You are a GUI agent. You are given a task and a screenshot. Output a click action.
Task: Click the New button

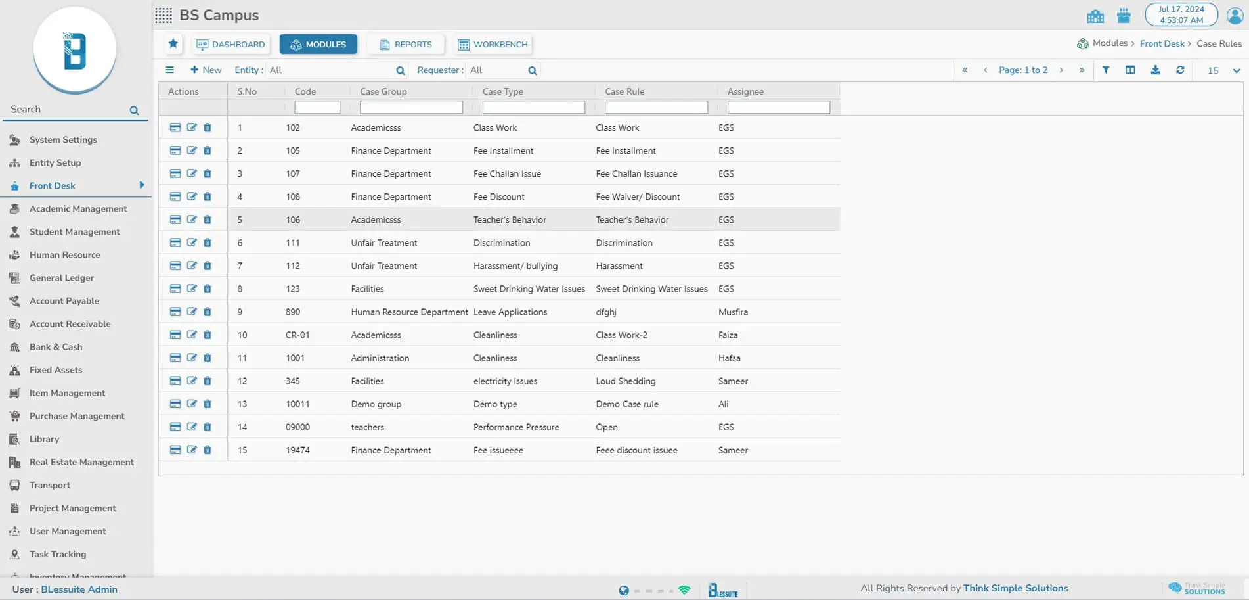[x=206, y=70]
